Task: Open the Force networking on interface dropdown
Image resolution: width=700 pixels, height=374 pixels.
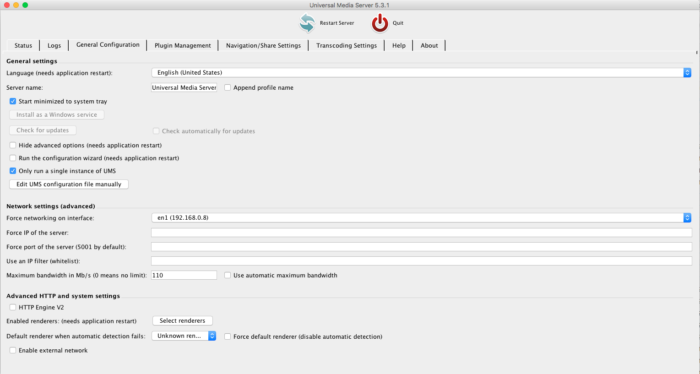Action: [x=421, y=217]
